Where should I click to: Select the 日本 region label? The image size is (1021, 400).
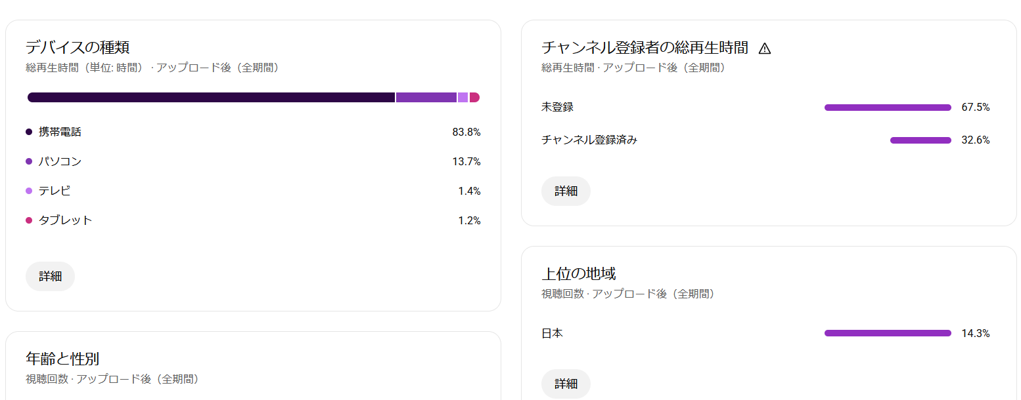[x=552, y=333]
